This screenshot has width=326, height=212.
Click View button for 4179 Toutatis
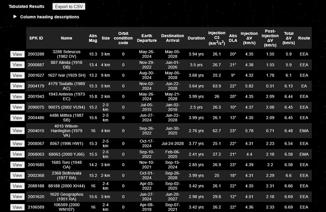tap(17, 86)
